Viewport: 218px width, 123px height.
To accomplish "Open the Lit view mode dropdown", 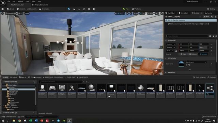I will tap(20, 13).
